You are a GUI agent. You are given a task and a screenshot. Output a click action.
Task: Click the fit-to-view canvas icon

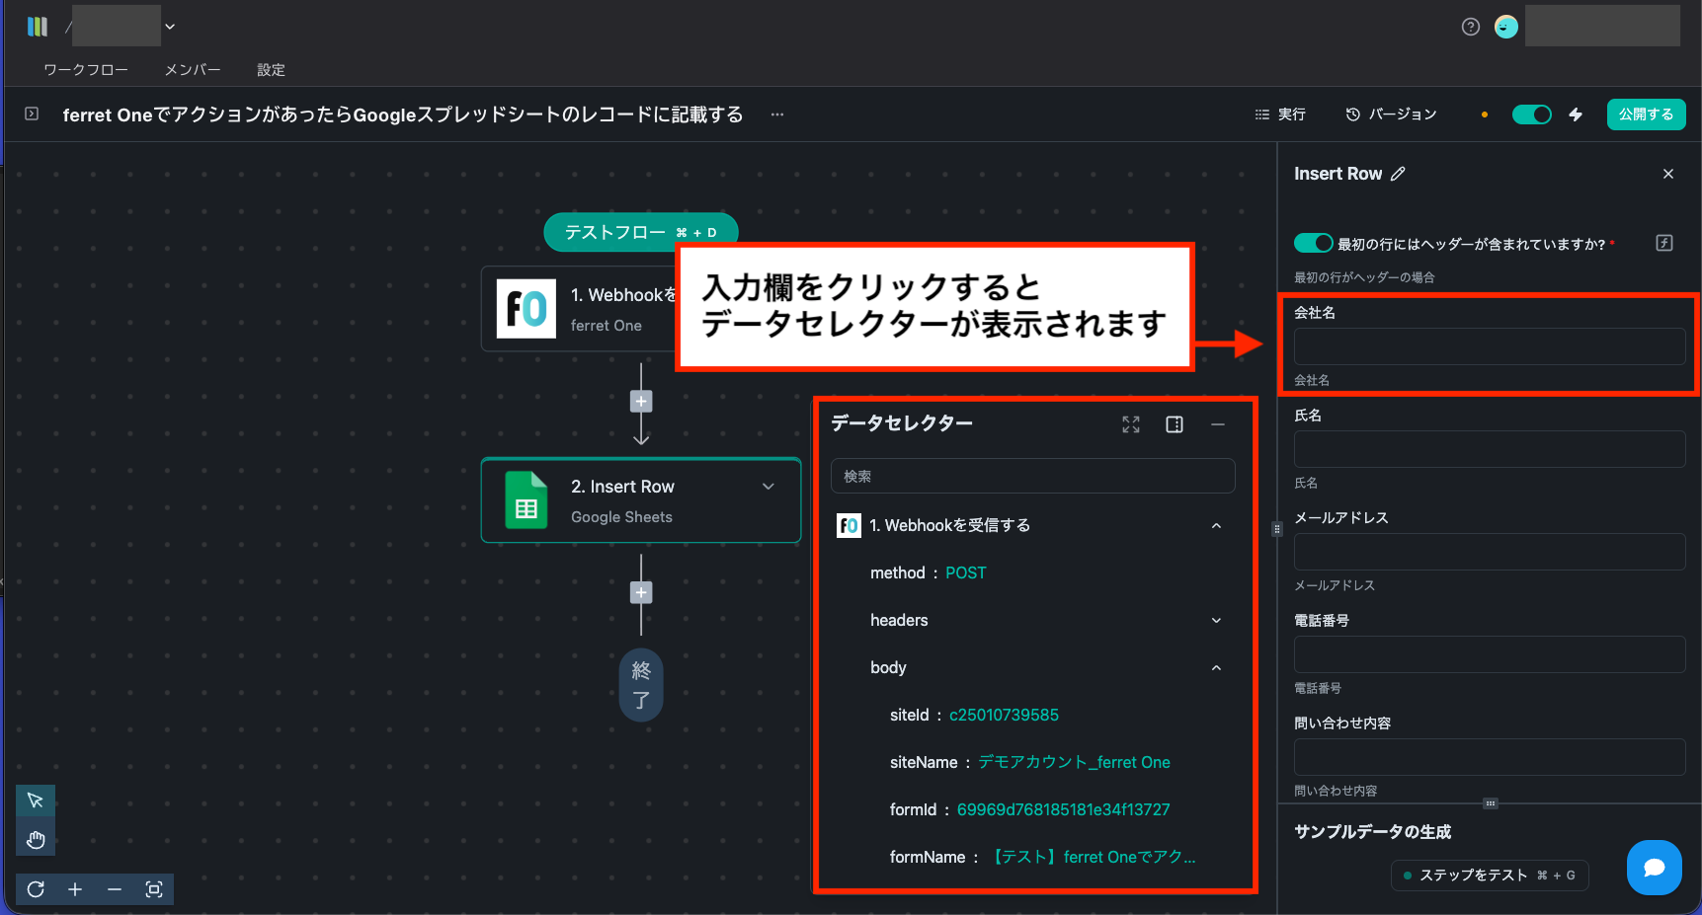pyautogui.click(x=154, y=889)
